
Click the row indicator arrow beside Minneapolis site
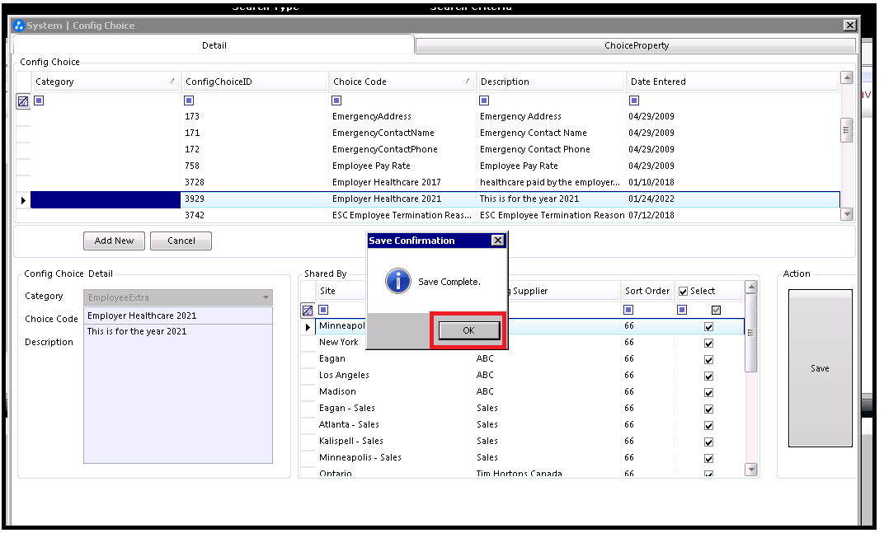coord(308,327)
